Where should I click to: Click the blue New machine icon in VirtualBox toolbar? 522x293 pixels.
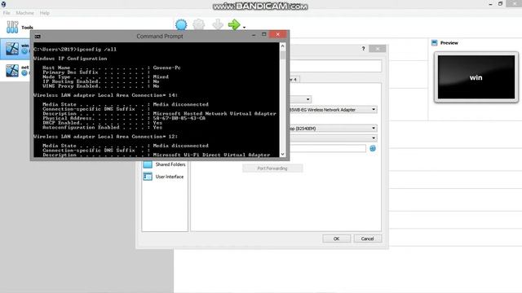(181, 25)
